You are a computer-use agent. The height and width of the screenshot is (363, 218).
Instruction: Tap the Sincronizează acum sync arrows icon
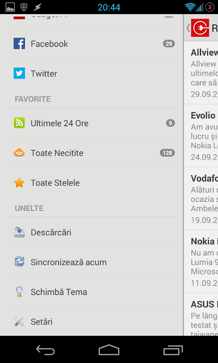(19, 262)
